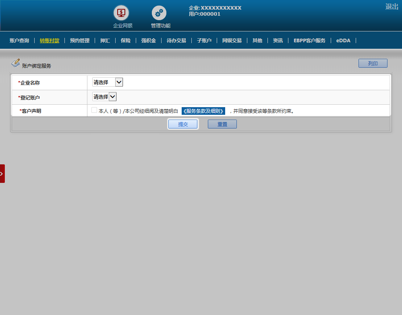
Task: Click the 账户绑定服务 pencil icon
Action: (x=15, y=63)
